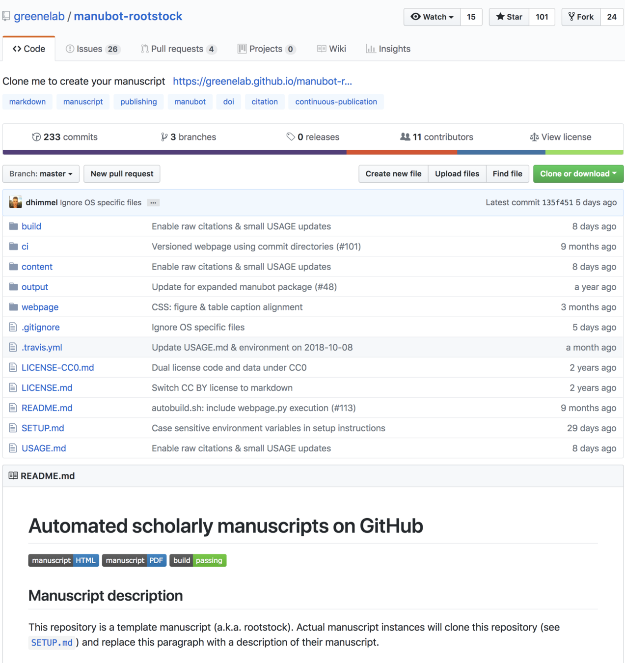
Task: Open the stargazers count 101
Action: 542,17
